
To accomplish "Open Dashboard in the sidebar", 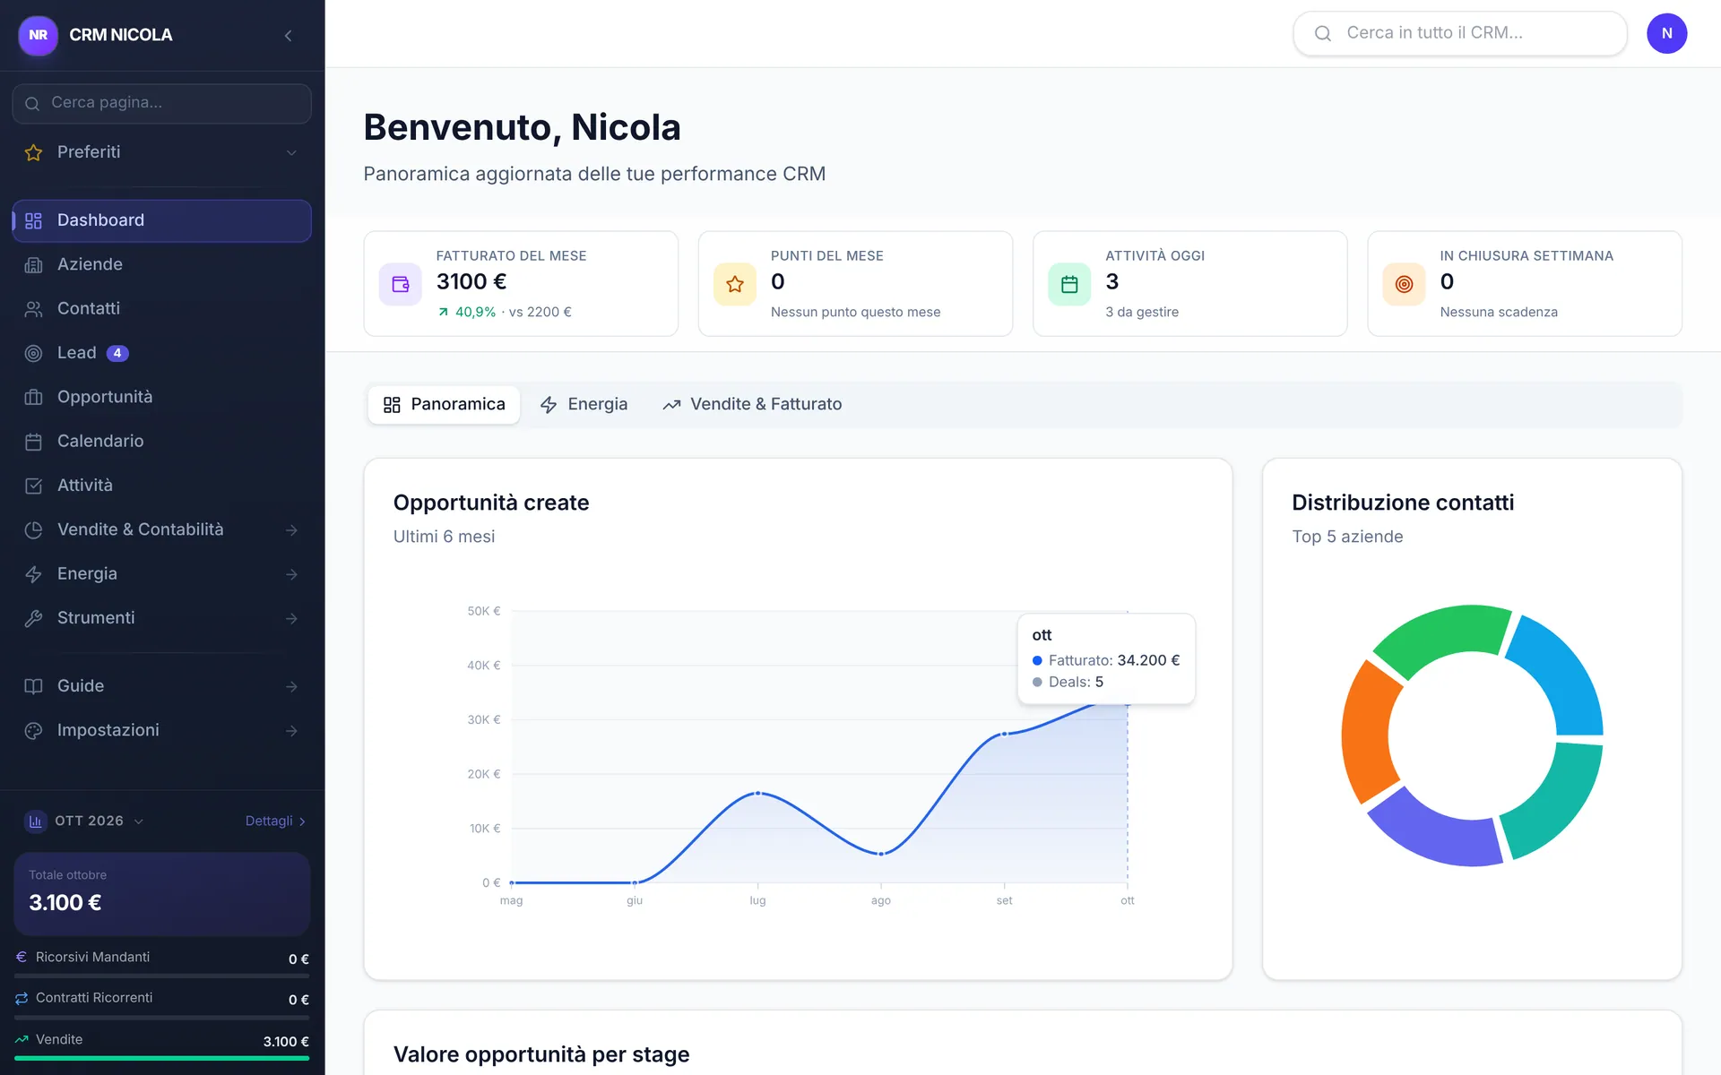I will (162, 220).
